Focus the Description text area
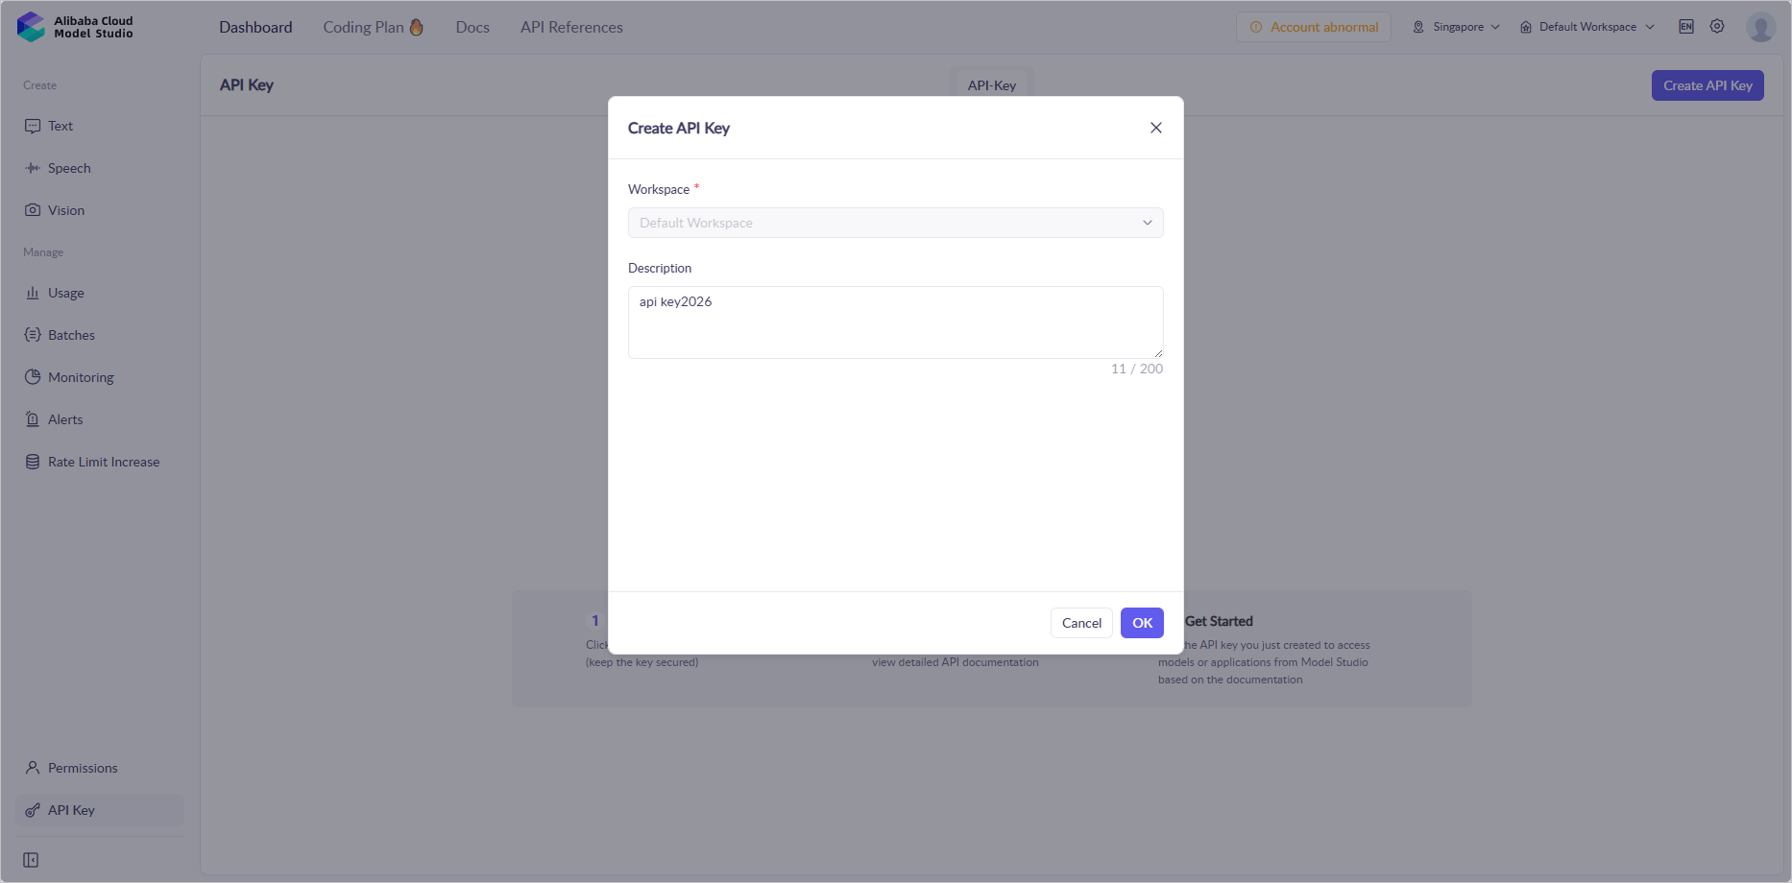This screenshot has width=1792, height=883. click(895, 322)
